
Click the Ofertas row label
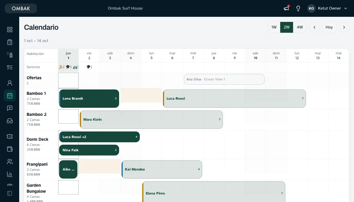tap(34, 78)
